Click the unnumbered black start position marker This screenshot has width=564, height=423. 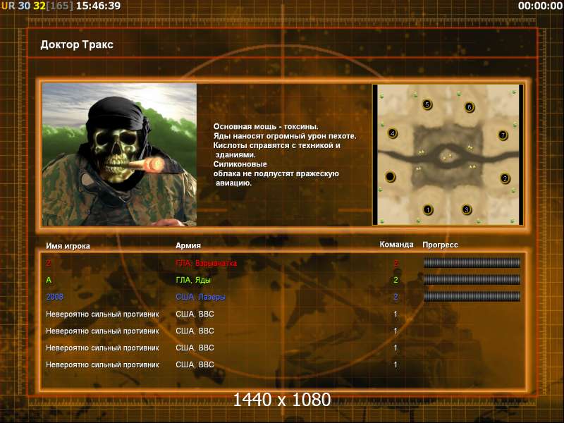[x=390, y=177]
